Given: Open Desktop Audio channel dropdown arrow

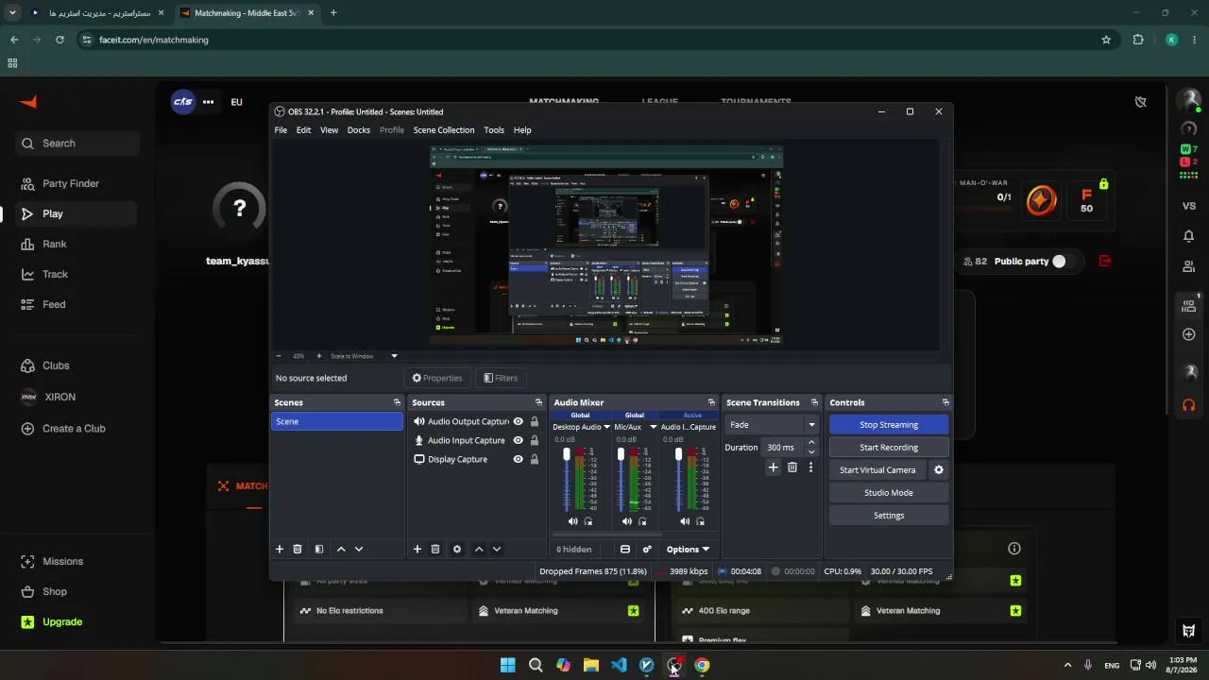Looking at the screenshot, I should (606, 427).
